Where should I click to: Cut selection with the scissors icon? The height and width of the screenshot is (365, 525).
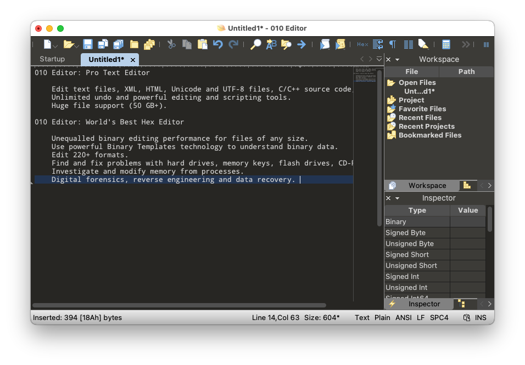[x=171, y=44]
